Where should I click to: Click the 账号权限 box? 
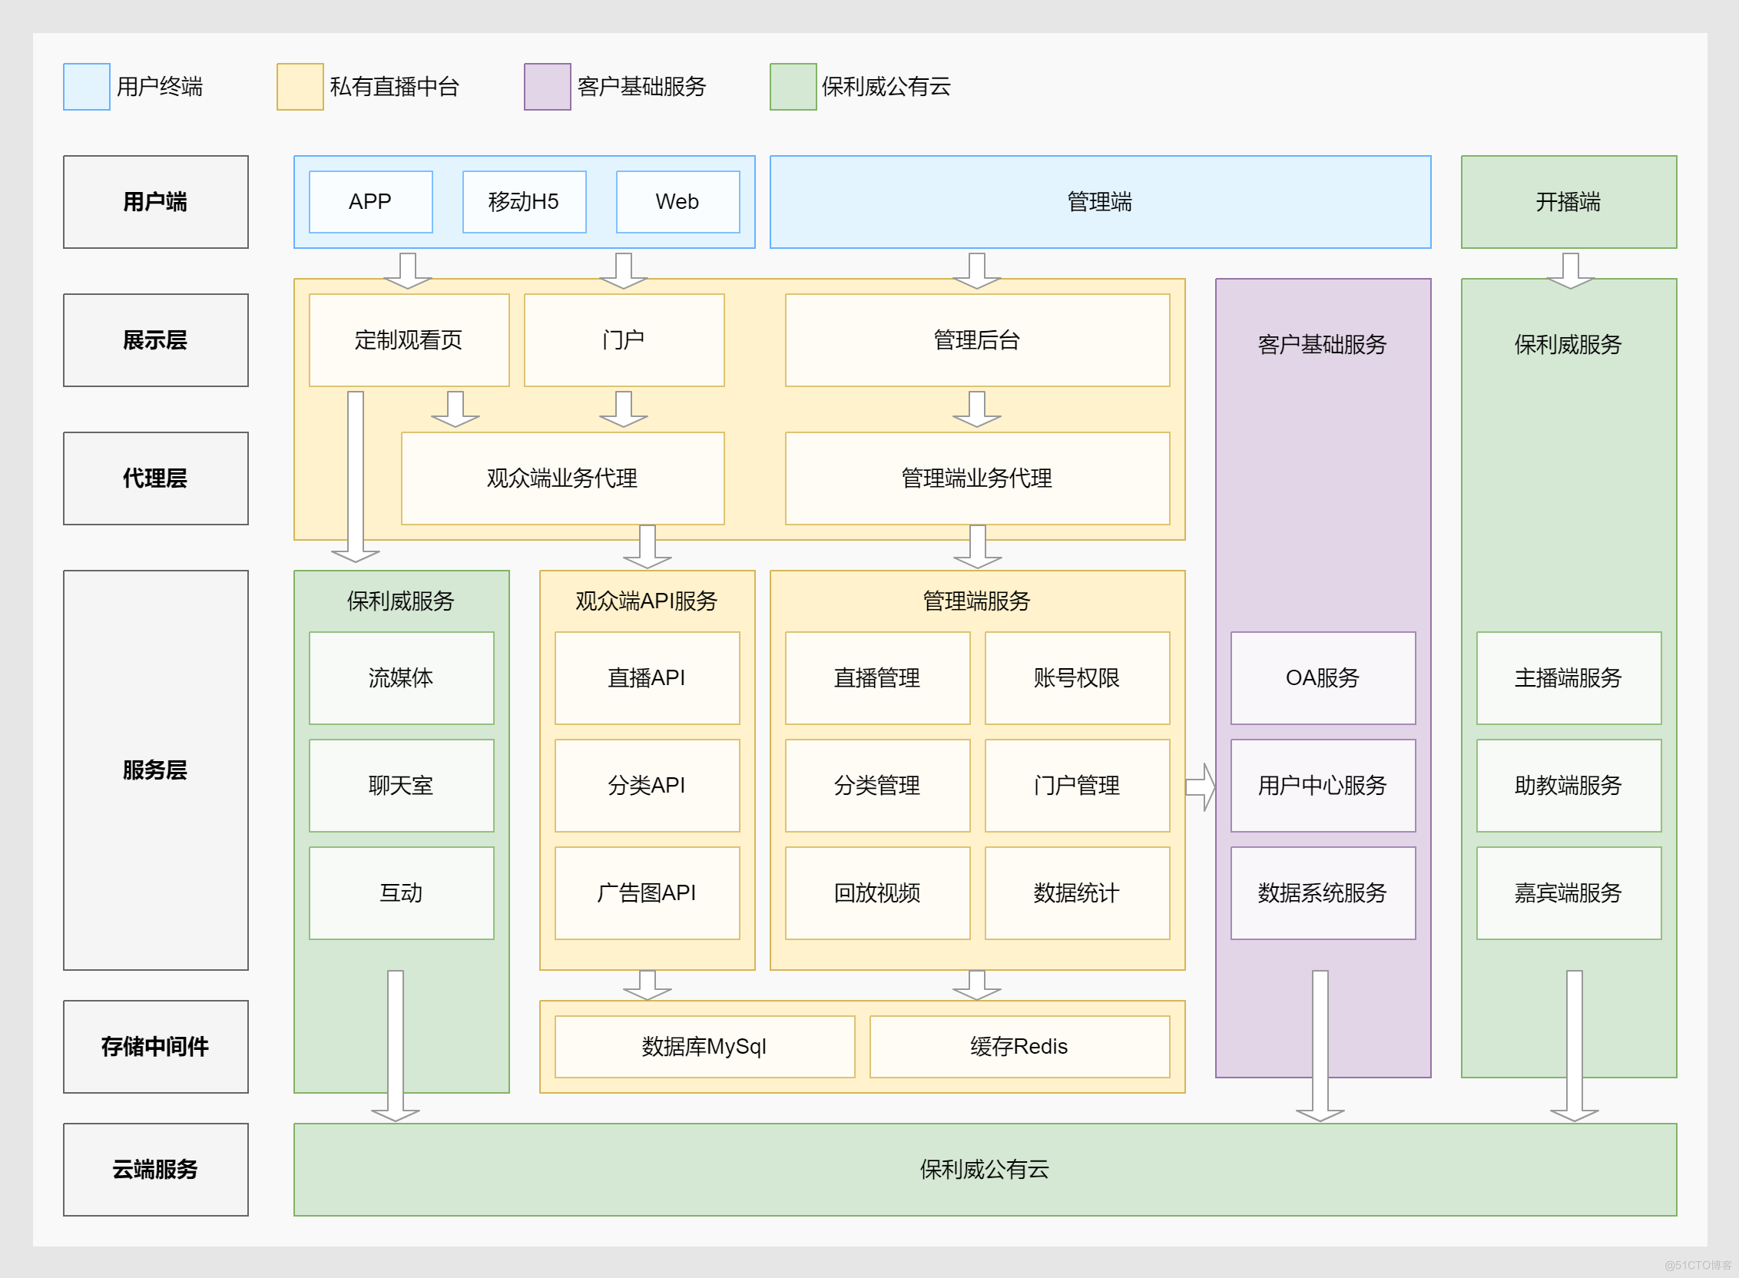[x=1078, y=678]
